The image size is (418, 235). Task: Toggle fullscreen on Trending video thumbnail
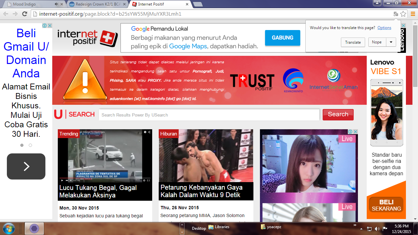[x=148, y=180]
